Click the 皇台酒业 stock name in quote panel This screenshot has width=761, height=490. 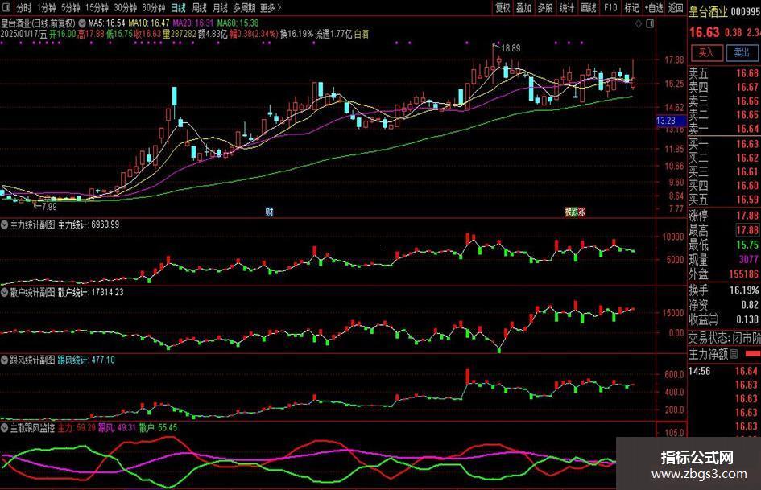(x=708, y=11)
